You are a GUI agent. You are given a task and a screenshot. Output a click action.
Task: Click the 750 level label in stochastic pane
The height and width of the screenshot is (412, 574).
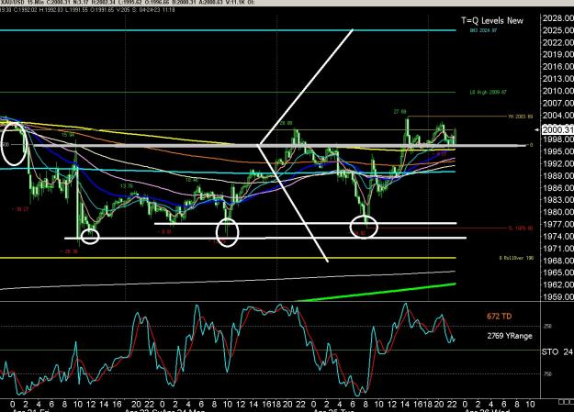(547, 374)
